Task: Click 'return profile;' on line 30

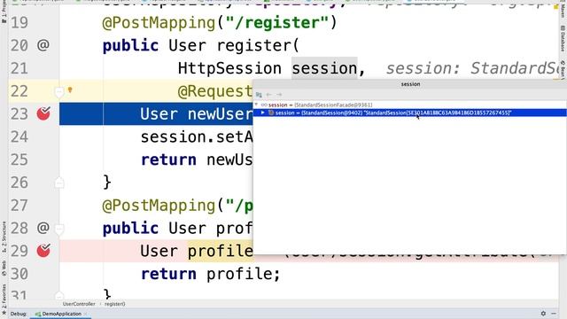Action: click(x=211, y=274)
